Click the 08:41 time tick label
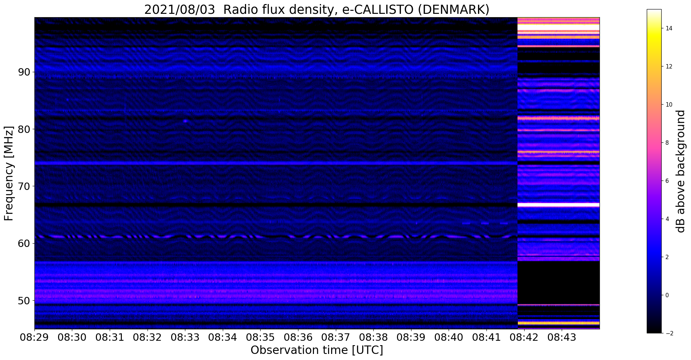The height and width of the screenshot is (360, 691). tap(486, 337)
